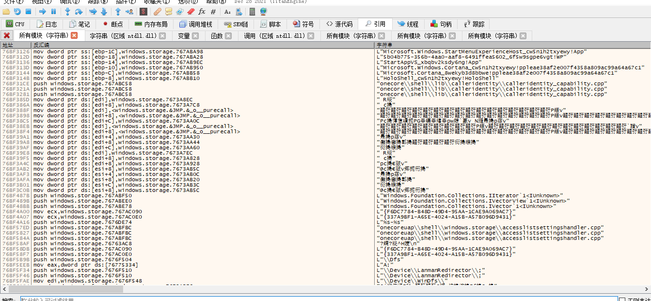Open the 笔记 notes tab
Screen dimensions: 651x301
(79, 24)
